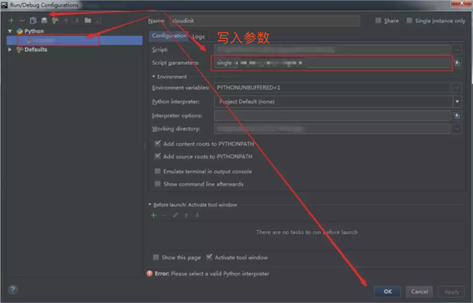The image size is (473, 303).
Task: Move the Before launch task up
Action: coord(186,216)
